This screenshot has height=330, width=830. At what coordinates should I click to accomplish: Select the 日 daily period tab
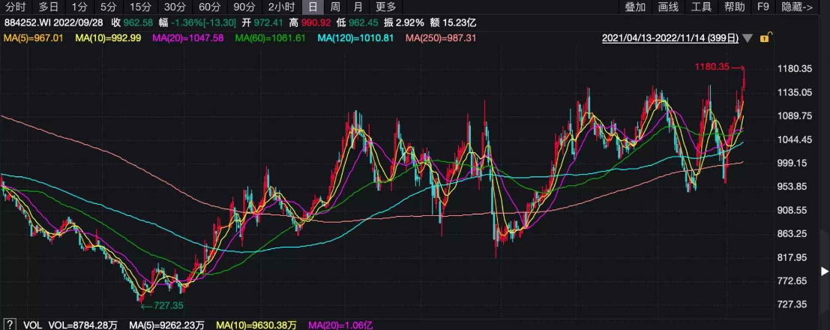[x=313, y=7]
